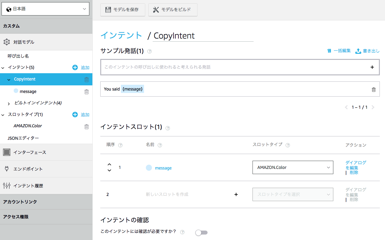The image size is (385, 240).
Task: Click ダイアログを編集 for message slot
Action: pyautogui.click(x=356, y=165)
